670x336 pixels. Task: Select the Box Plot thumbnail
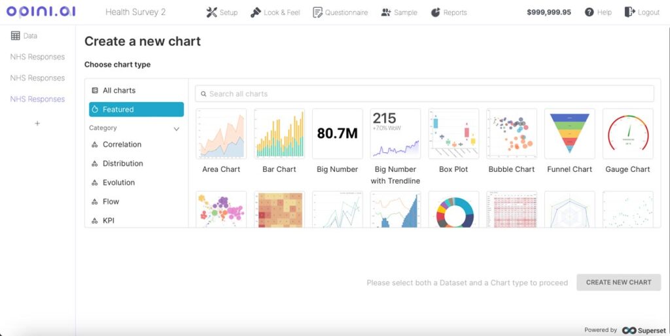454,133
